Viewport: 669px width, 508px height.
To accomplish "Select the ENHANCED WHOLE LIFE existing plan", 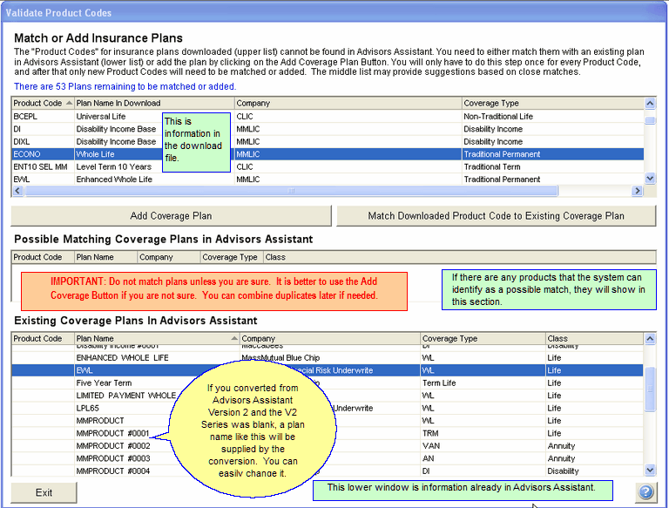I will point(120,358).
